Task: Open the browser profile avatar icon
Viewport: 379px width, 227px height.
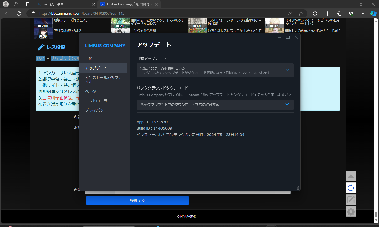Action: tap(6, 4)
